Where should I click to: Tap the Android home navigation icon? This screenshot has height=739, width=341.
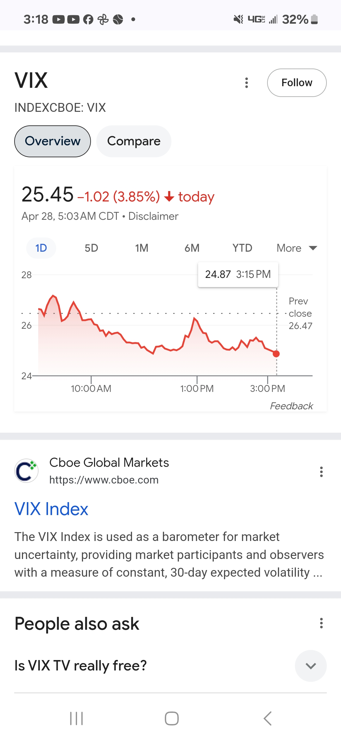pyautogui.click(x=171, y=718)
